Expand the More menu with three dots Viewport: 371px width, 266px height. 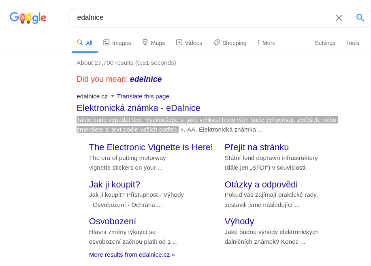(x=267, y=43)
